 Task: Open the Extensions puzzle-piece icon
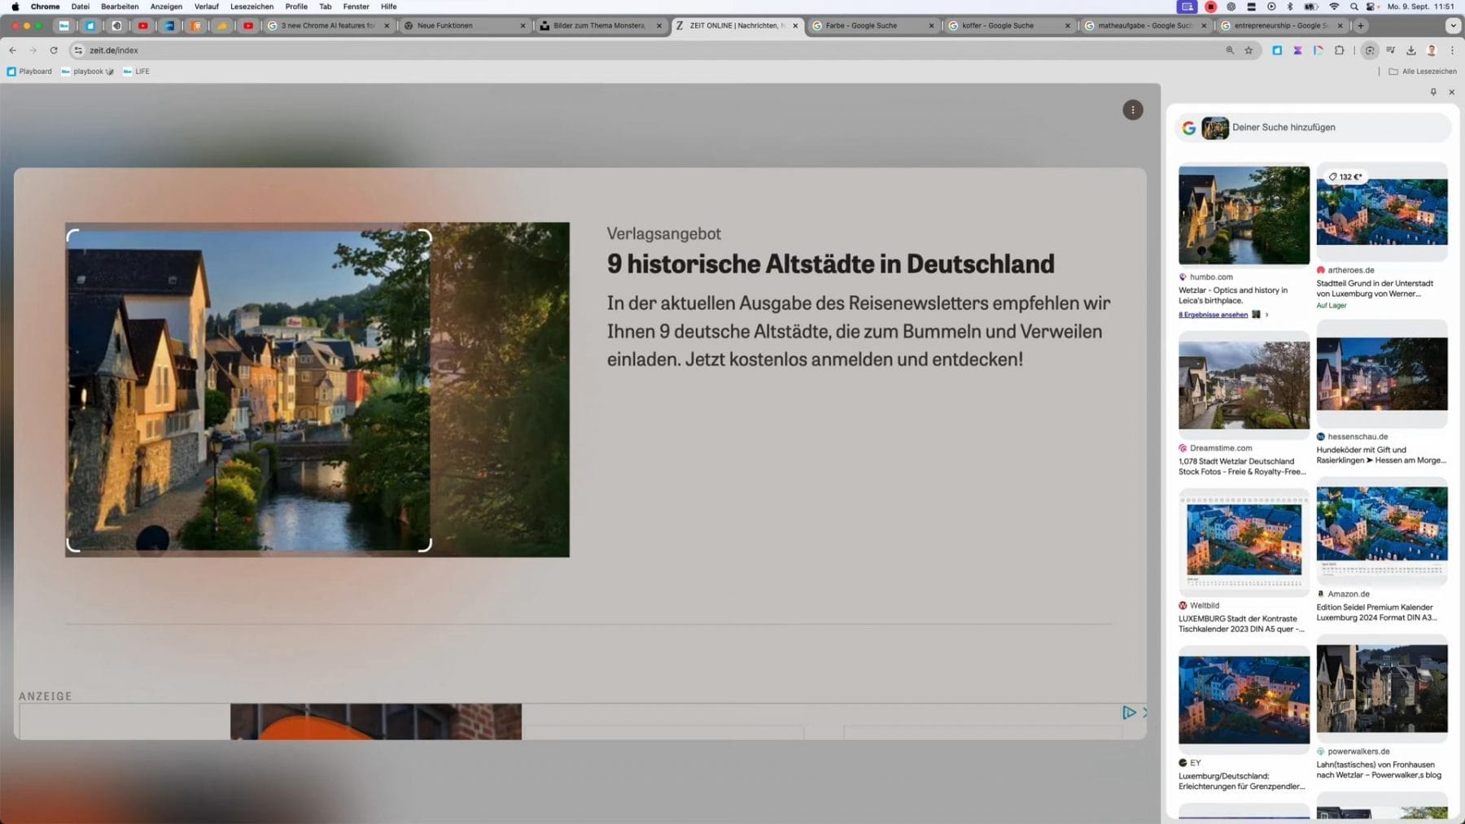click(x=1340, y=50)
